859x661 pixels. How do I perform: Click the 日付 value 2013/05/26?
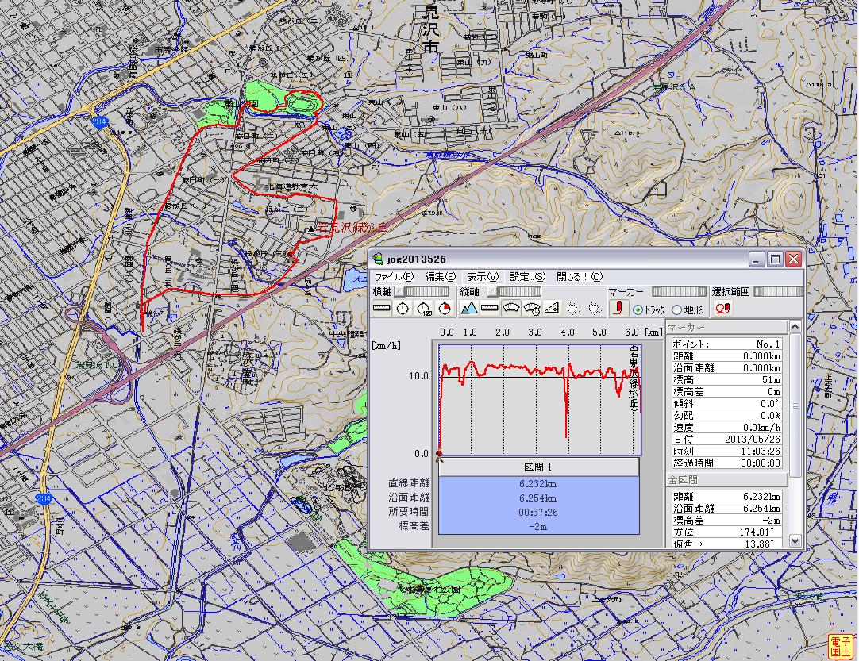coord(753,439)
